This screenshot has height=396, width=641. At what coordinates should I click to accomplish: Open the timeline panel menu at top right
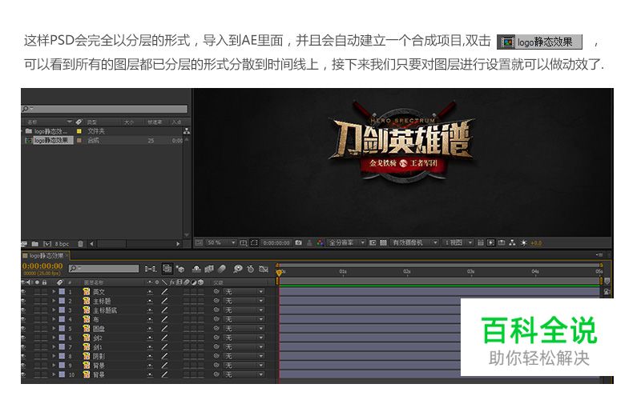pos(599,254)
